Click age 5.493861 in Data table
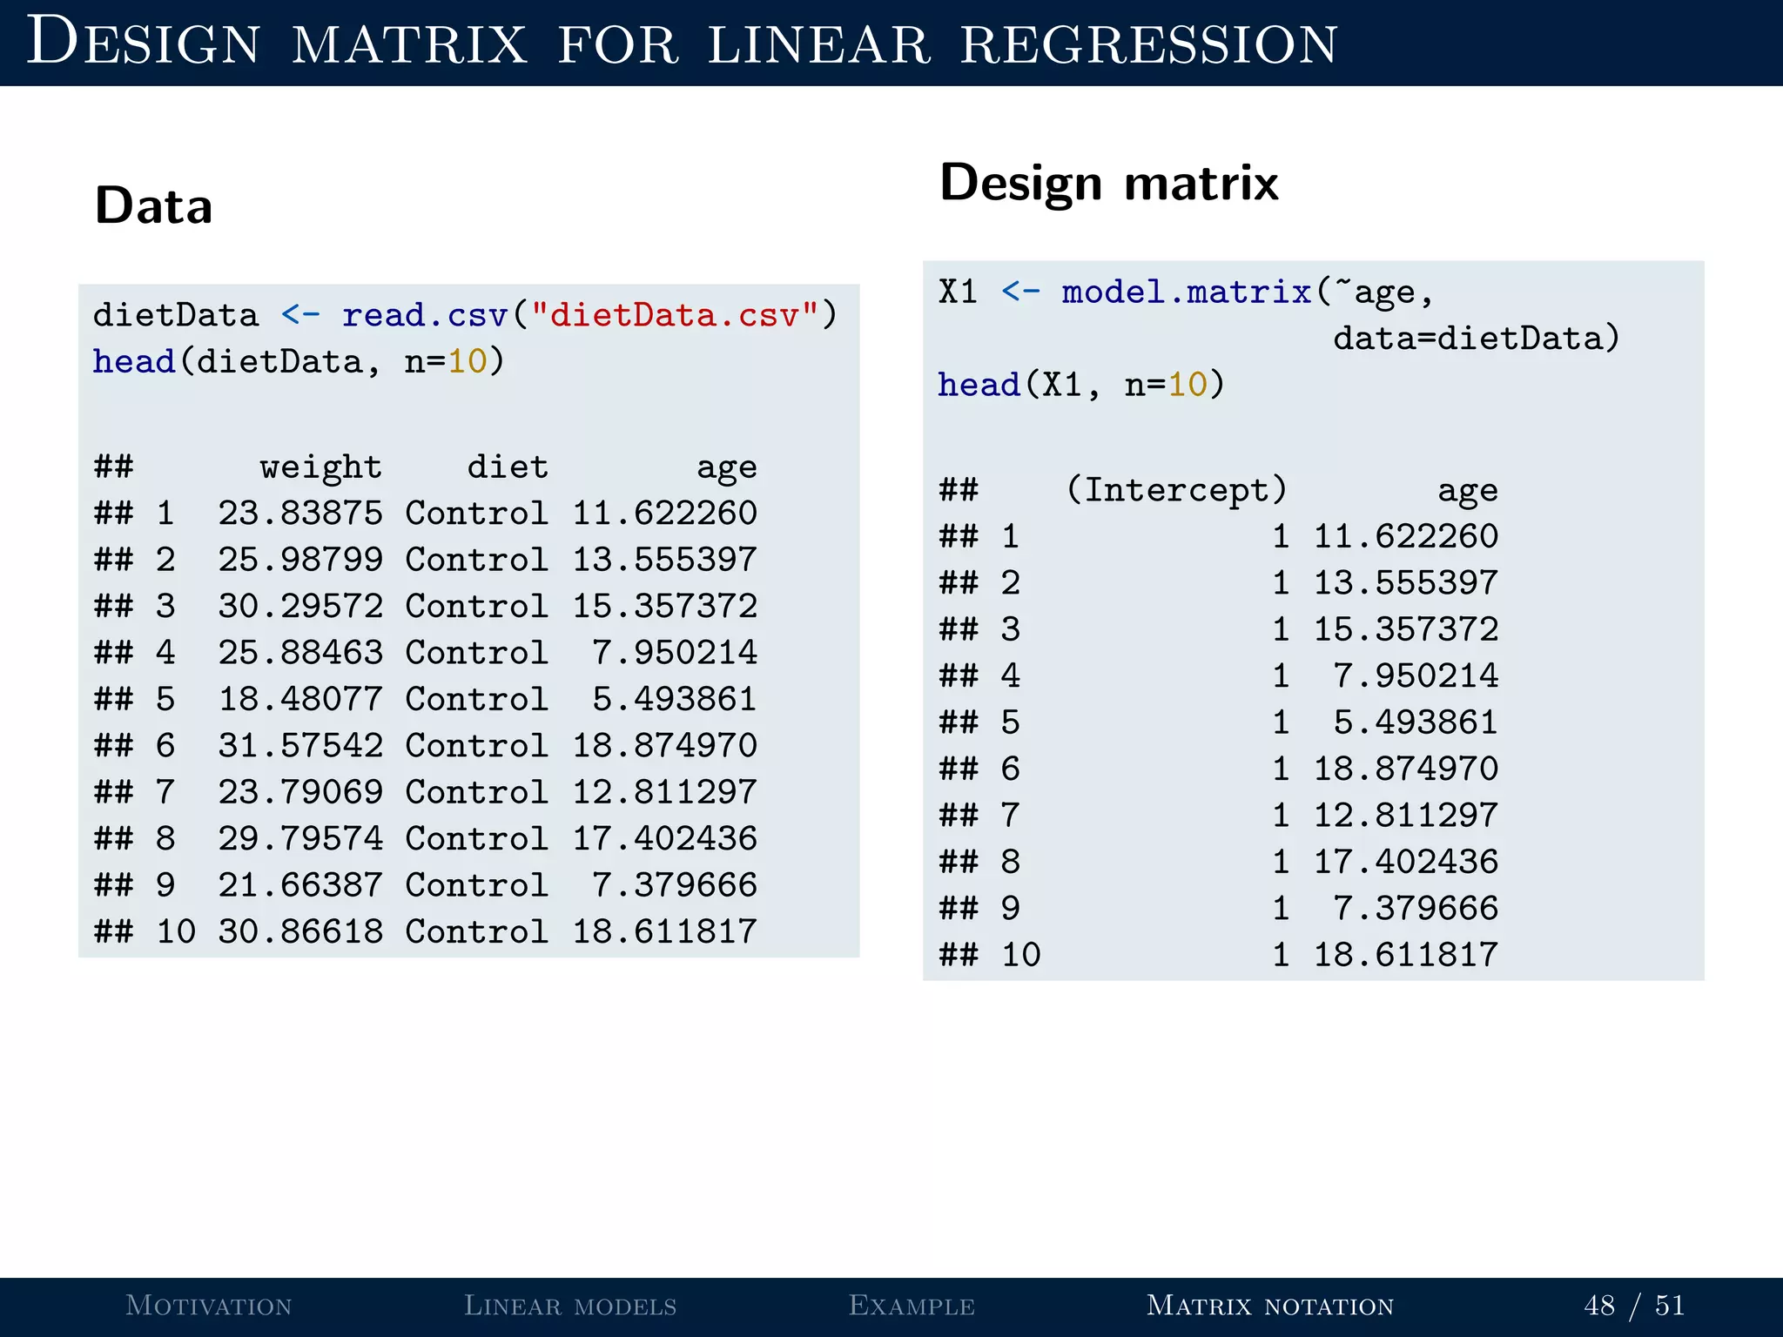Image resolution: width=1783 pixels, height=1337 pixels. click(x=676, y=700)
